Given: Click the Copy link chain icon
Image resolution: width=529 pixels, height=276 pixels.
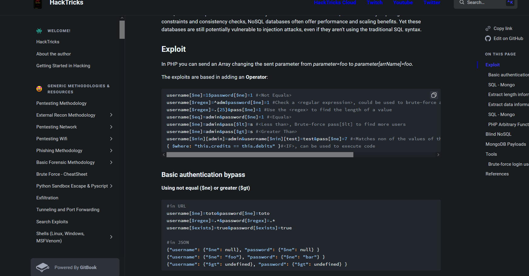Looking at the screenshot, I should coord(488,28).
